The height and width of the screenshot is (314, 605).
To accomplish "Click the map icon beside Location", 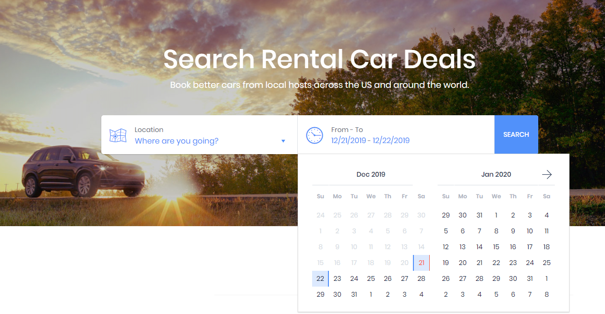I will [x=118, y=135].
